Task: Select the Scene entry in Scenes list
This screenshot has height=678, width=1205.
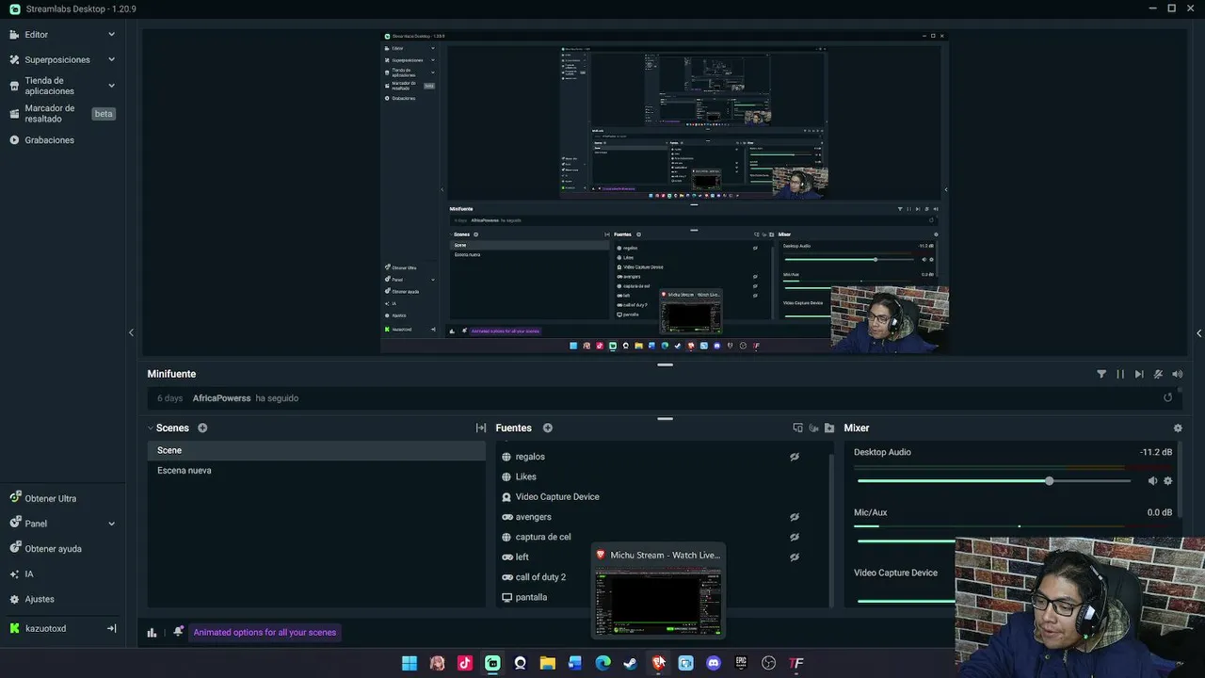Action: (316, 450)
